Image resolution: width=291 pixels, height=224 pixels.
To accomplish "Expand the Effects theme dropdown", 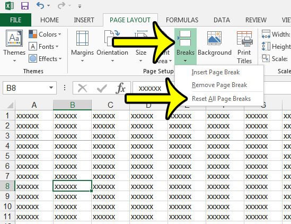I will [x=45, y=59].
